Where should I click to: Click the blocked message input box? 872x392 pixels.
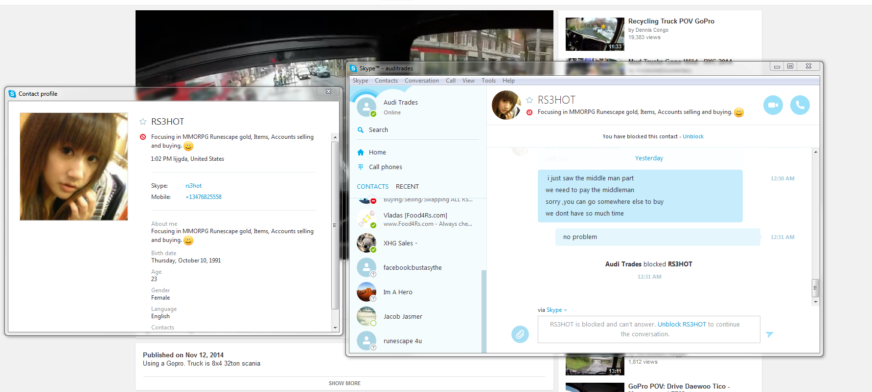coord(649,329)
